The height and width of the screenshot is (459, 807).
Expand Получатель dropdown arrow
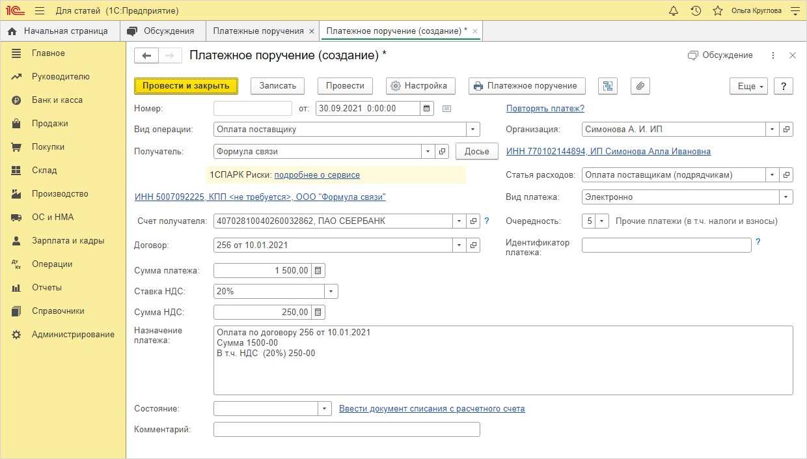[428, 151]
